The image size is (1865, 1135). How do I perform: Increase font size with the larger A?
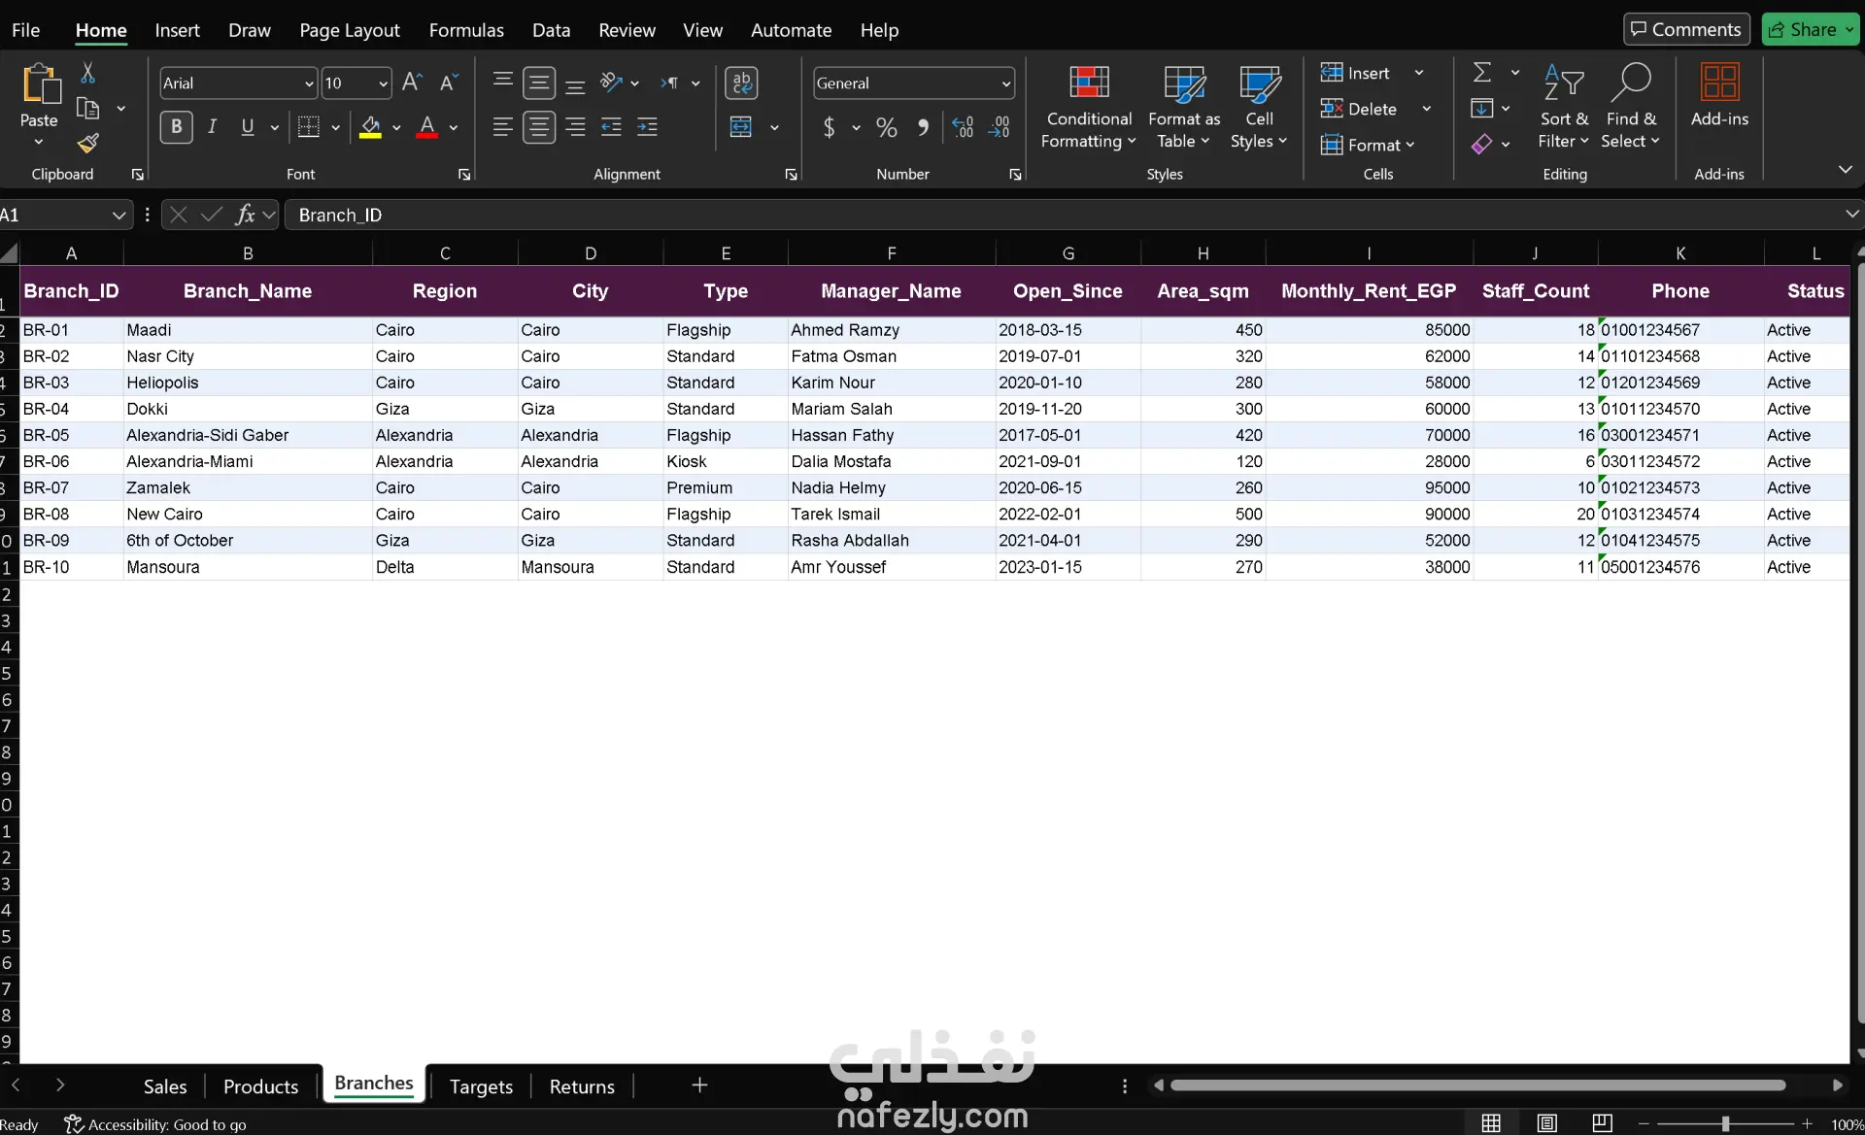[x=412, y=83]
